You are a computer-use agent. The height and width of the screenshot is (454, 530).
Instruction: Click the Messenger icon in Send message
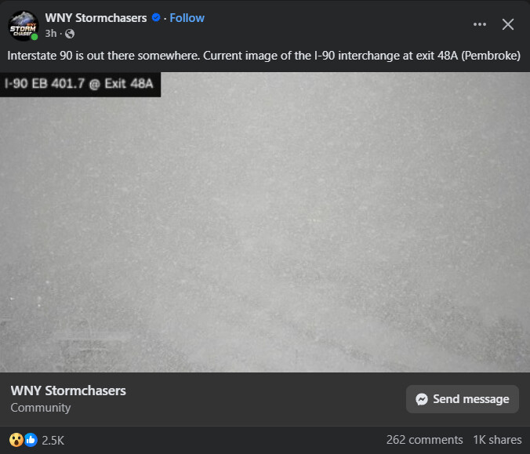[421, 399]
